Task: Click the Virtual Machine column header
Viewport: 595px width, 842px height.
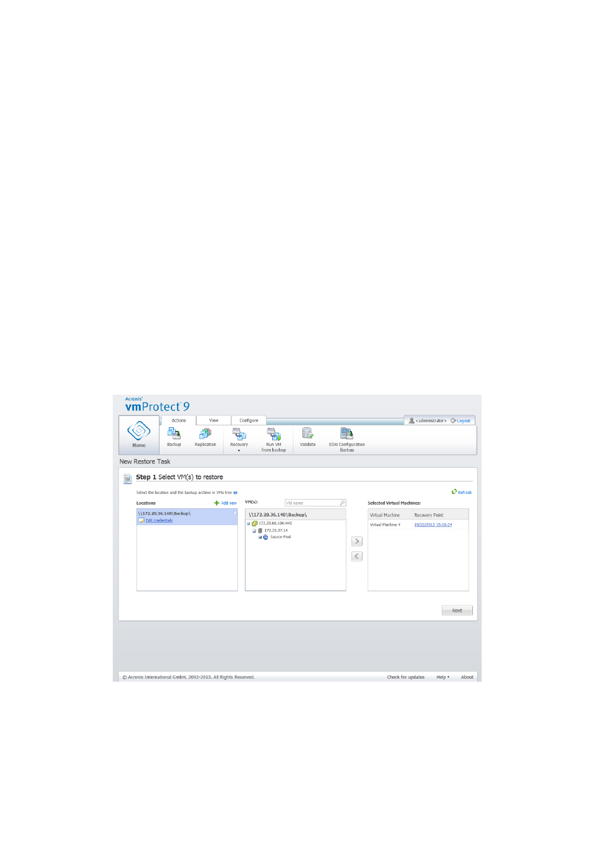Action: (x=390, y=515)
